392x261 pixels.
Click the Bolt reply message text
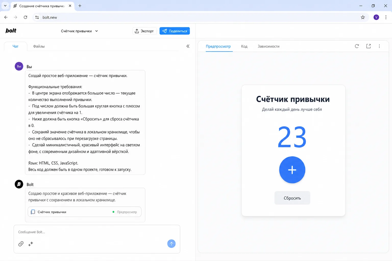tap(77, 197)
